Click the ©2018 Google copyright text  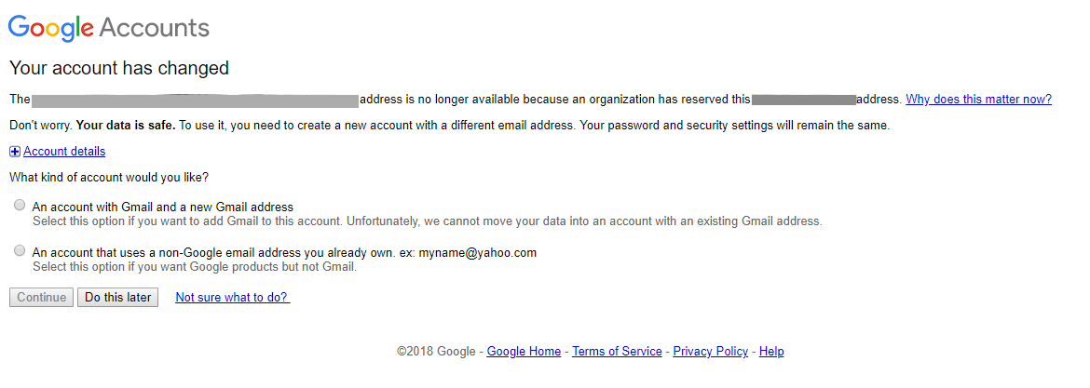click(436, 352)
